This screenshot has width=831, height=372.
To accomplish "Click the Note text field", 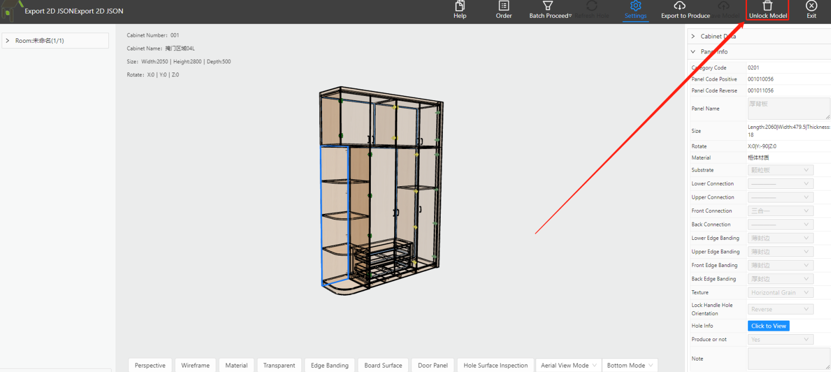I will pos(789,358).
